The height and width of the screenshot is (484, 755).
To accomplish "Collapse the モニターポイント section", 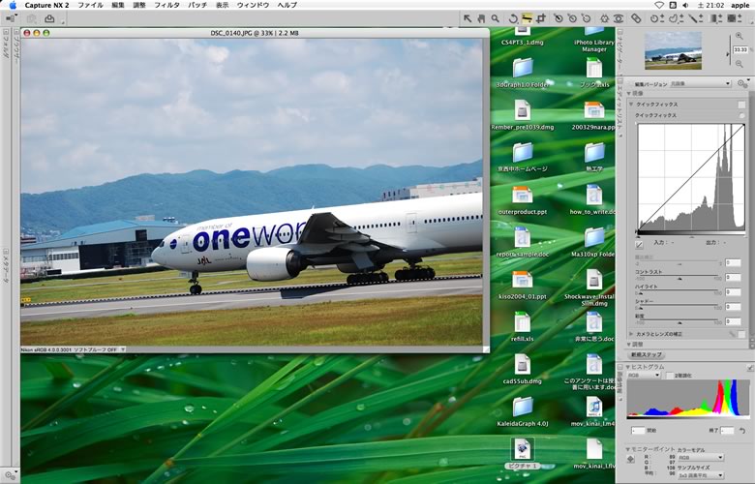I will pos(628,449).
